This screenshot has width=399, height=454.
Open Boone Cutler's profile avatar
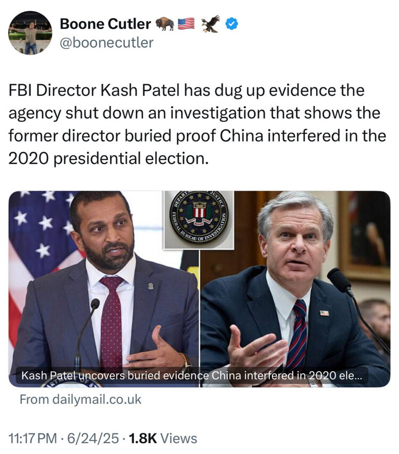pyautogui.click(x=30, y=32)
